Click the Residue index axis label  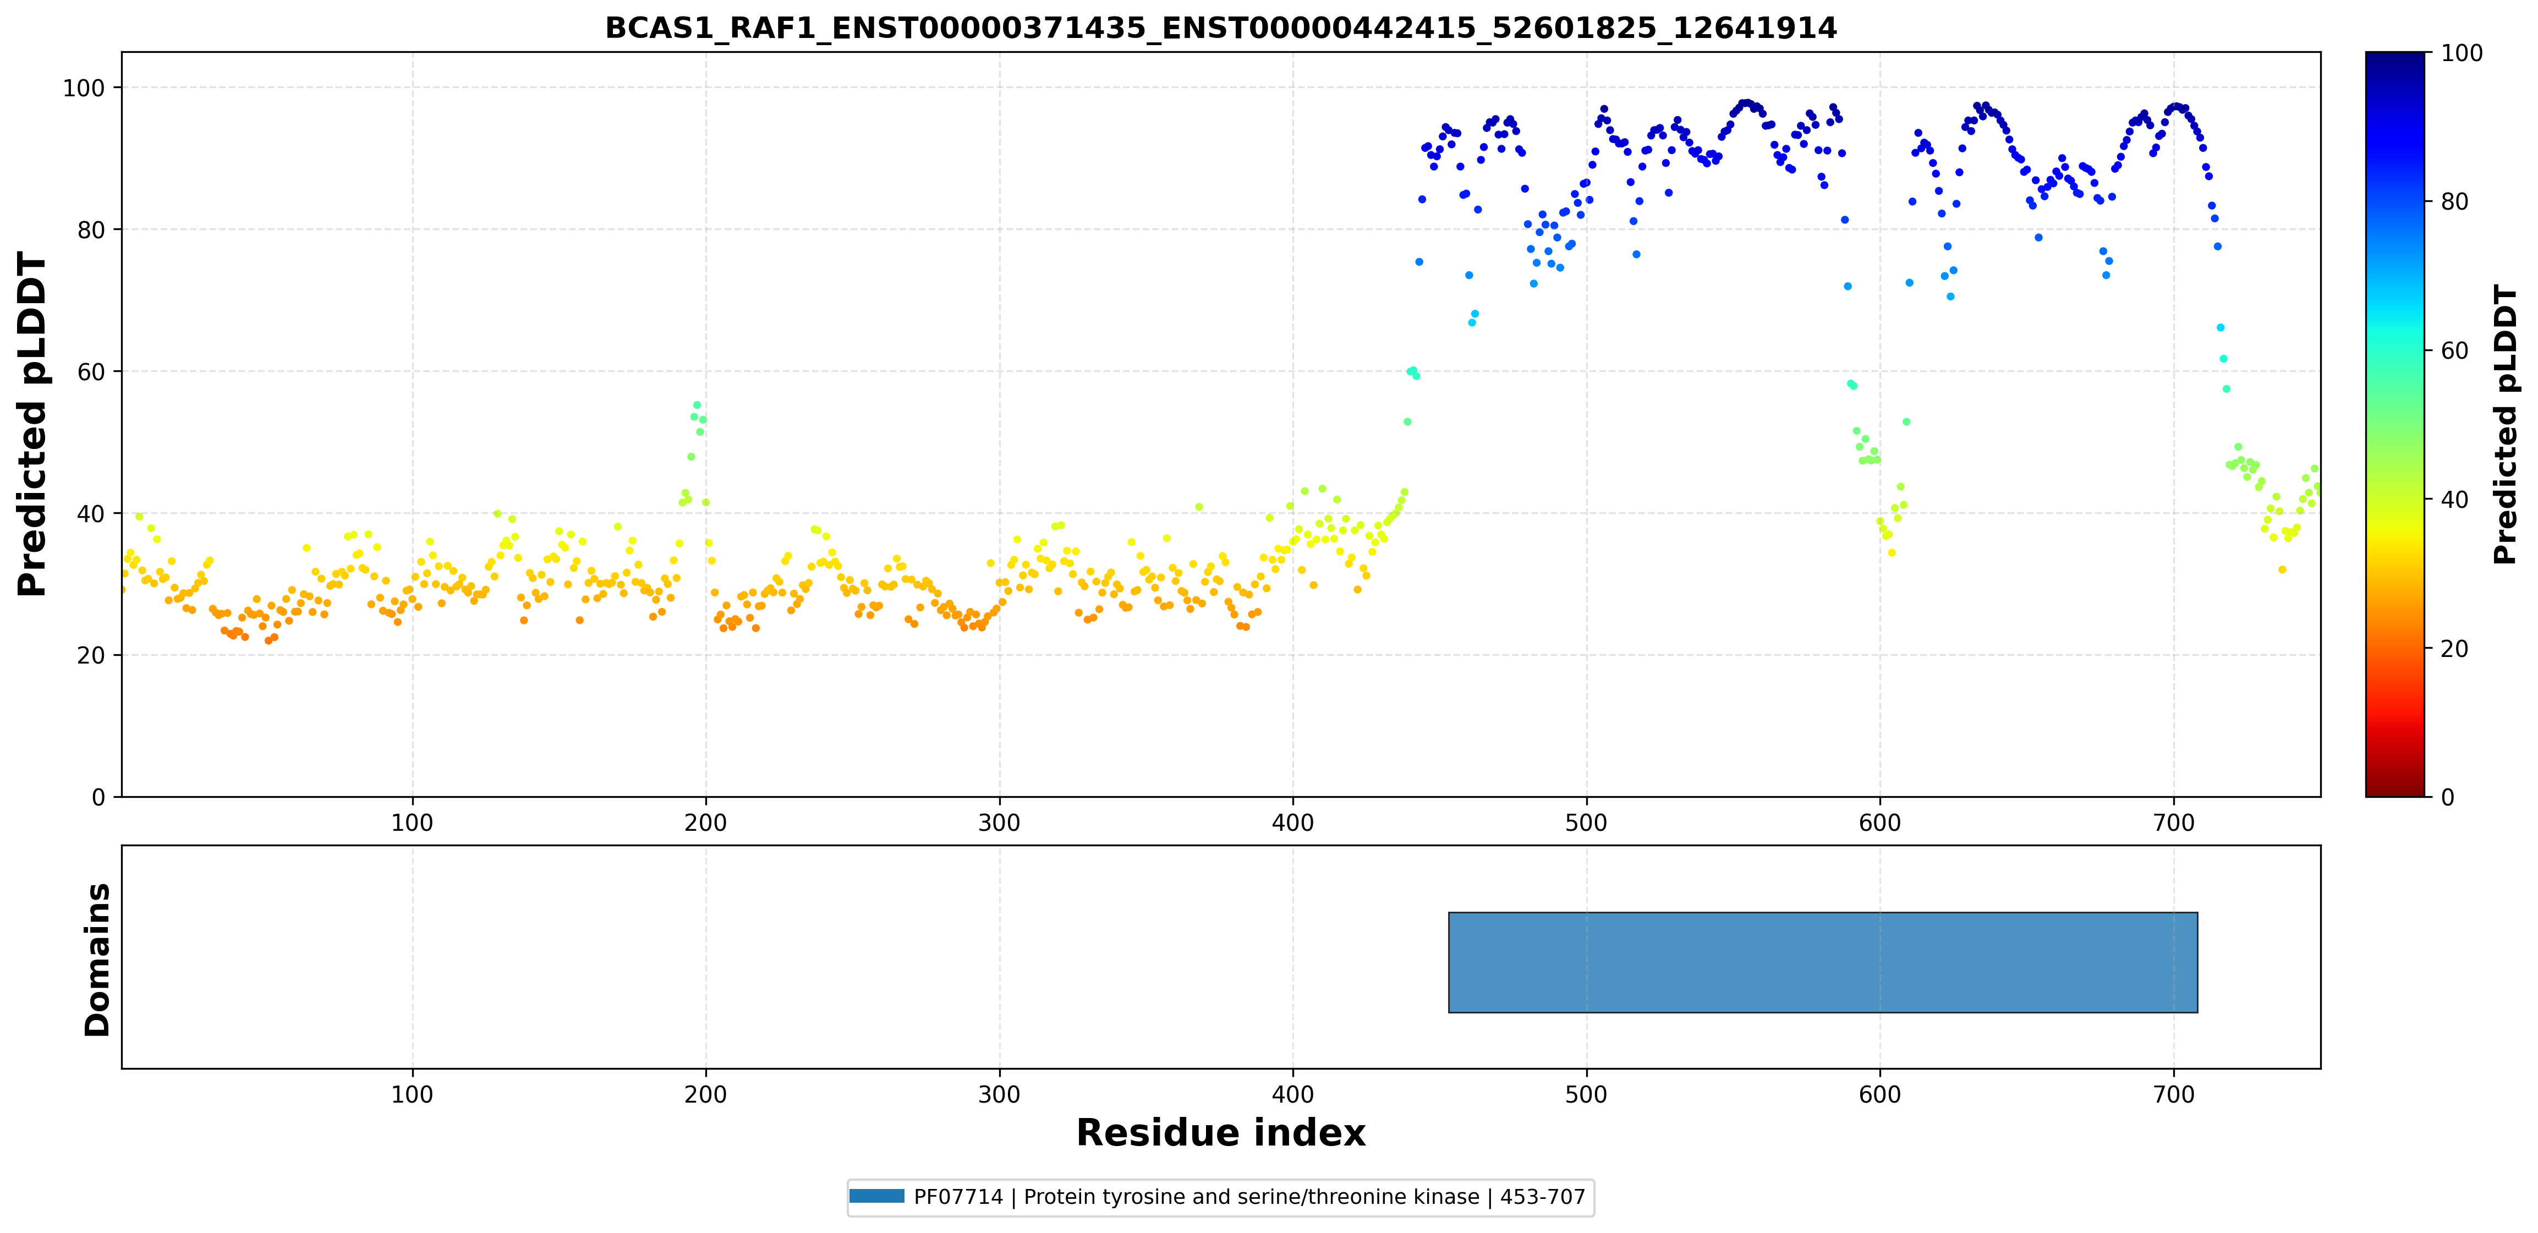coord(1221,1133)
